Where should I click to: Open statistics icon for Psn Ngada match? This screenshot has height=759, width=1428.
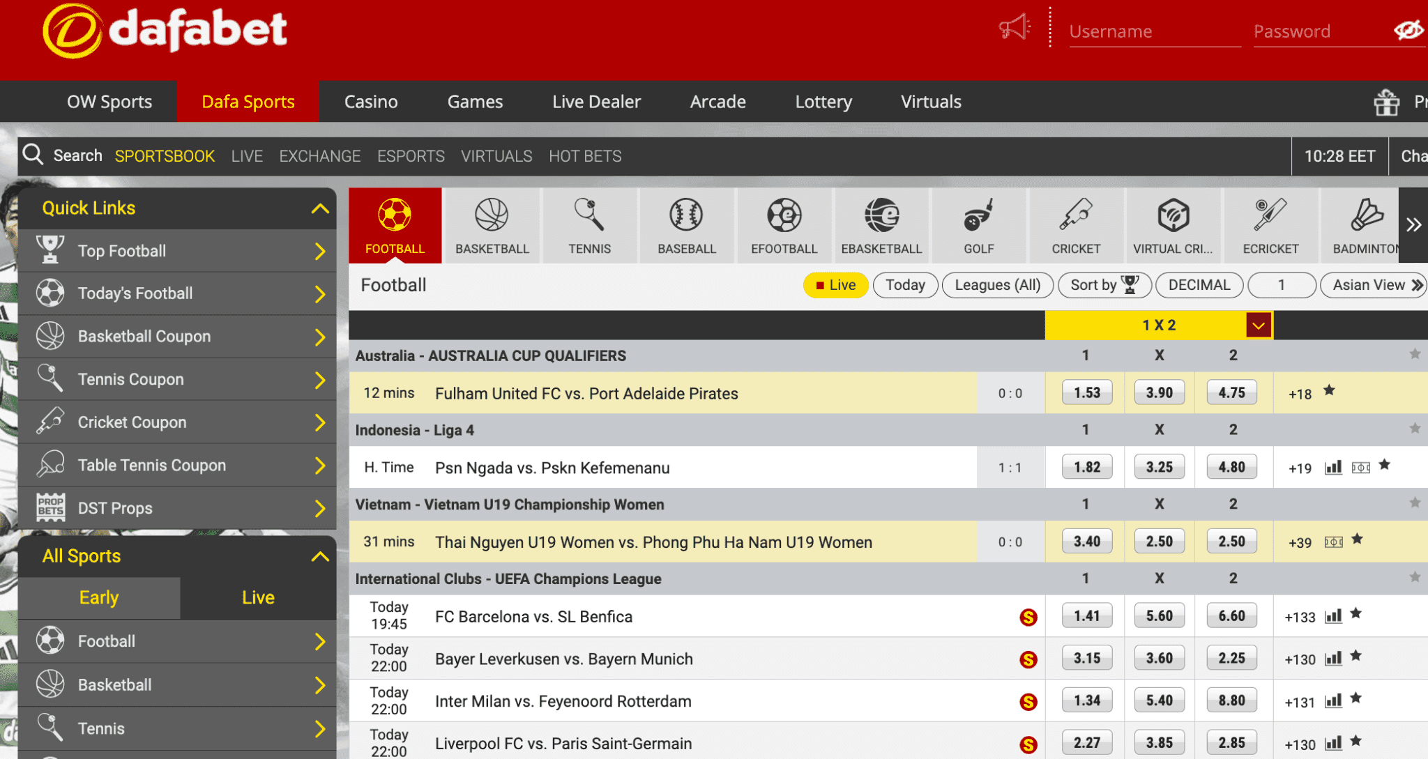pos(1333,467)
